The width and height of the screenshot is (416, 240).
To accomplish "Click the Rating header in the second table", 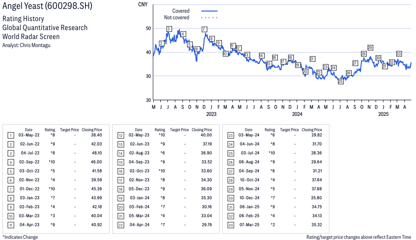I will [x=160, y=130].
